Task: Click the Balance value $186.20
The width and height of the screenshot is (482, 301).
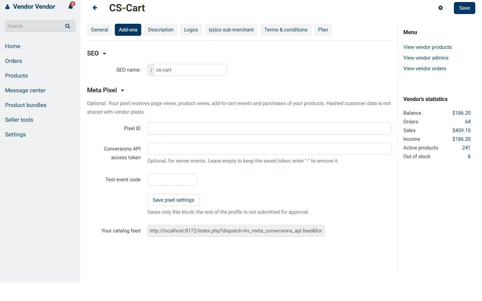Action: (x=461, y=113)
